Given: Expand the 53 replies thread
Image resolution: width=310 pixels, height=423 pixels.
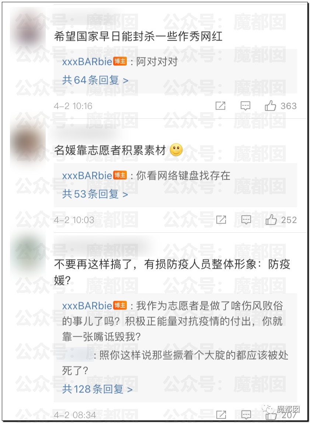Looking at the screenshot, I should (95, 194).
